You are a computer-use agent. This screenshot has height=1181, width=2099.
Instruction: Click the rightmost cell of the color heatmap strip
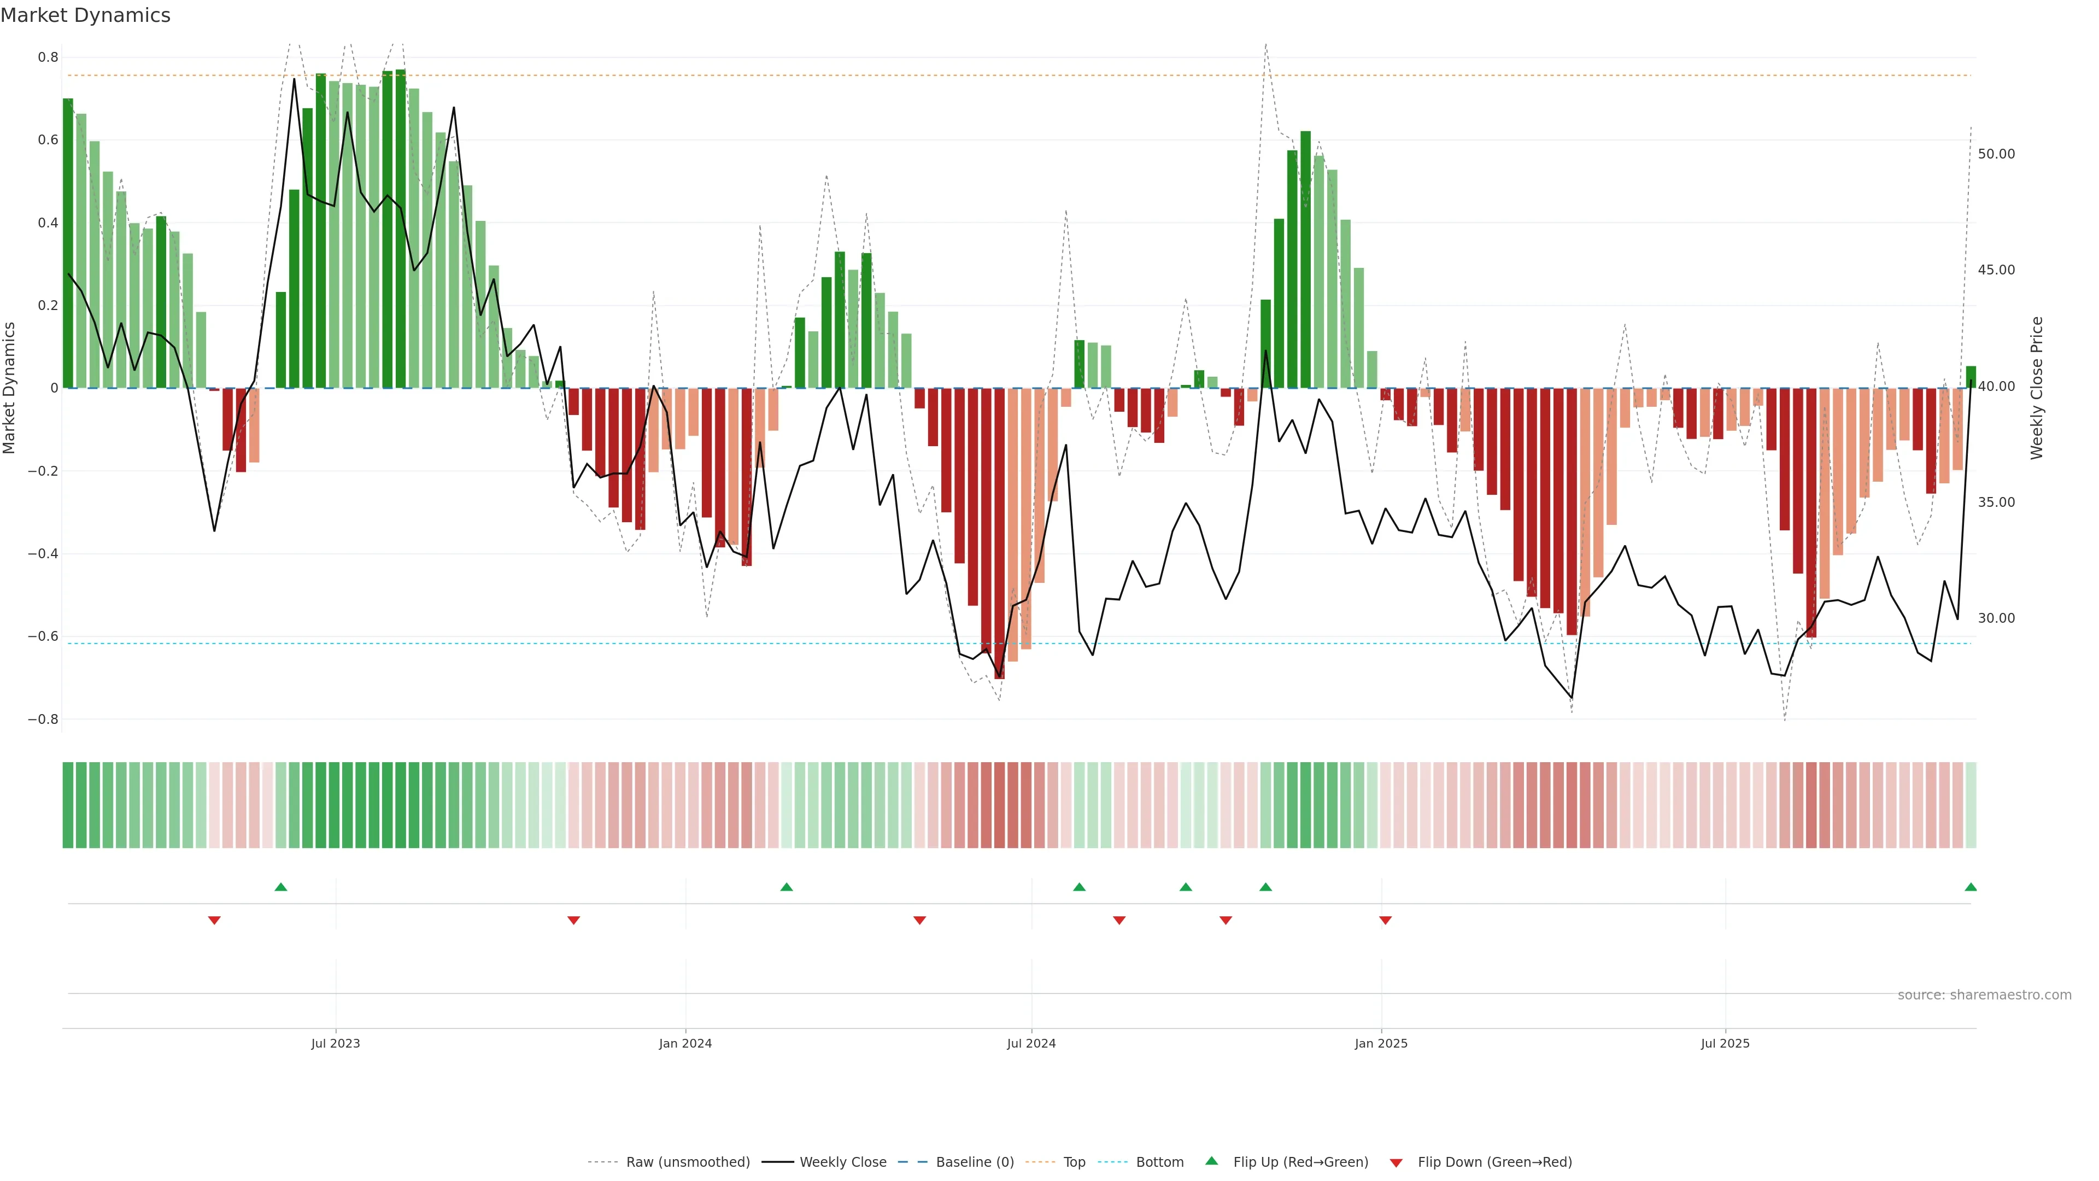1970,805
